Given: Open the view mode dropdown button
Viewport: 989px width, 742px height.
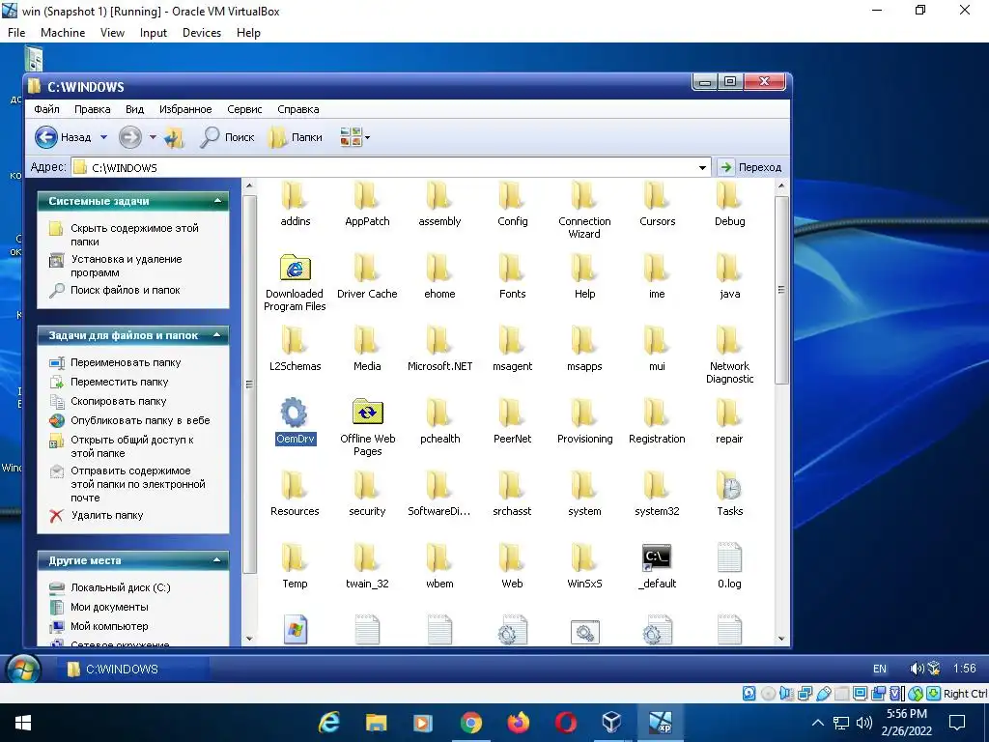Looking at the screenshot, I should pyautogui.click(x=354, y=137).
